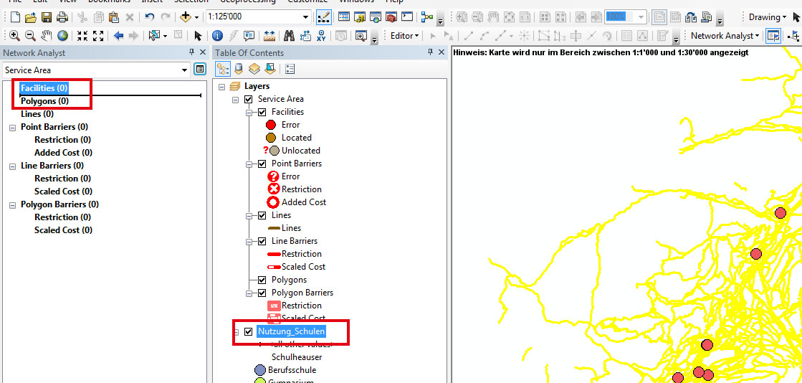The height and width of the screenshot is (383, 802).
Task: Select the Zoom In tool
Action: tap(14, 35)
